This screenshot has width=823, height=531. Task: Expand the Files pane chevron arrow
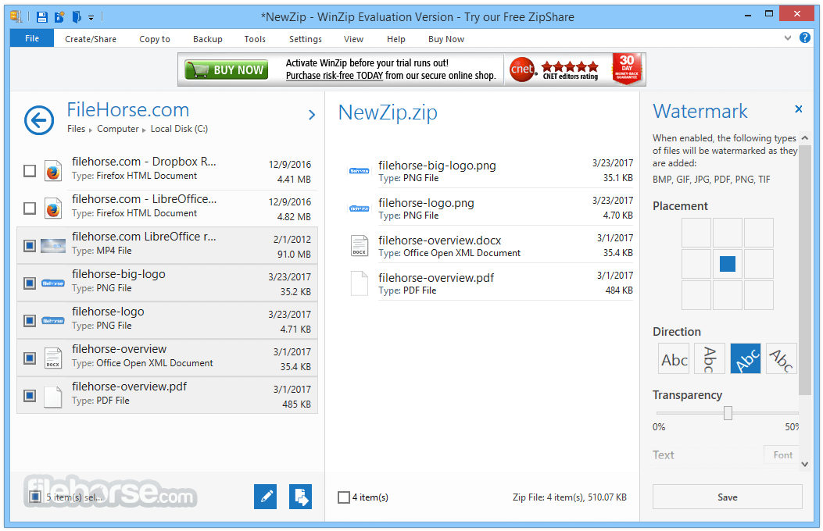tap(312, 115)
